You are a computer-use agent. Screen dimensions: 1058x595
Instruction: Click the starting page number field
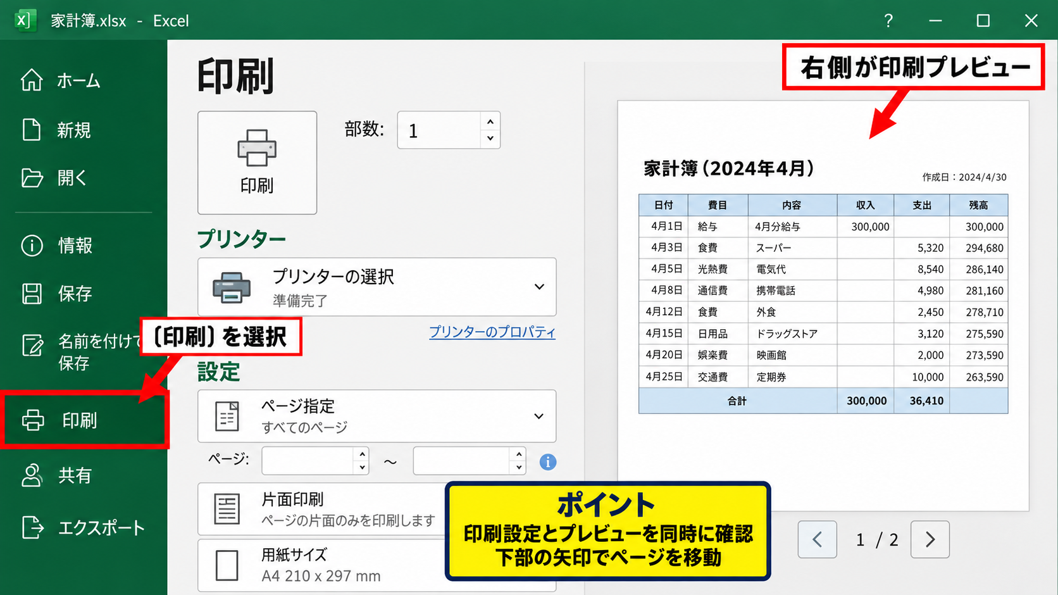(x=308, y=461)
